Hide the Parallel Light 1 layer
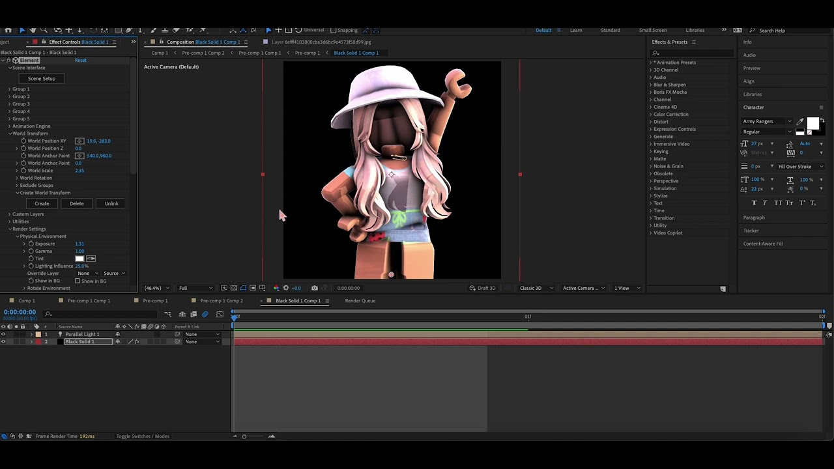The width and height of the screenshot is (834, 469). (3, 334)
